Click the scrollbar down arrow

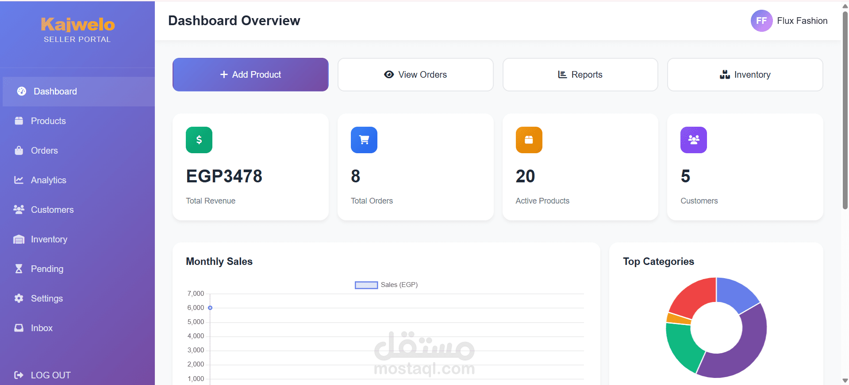[845, 381]
